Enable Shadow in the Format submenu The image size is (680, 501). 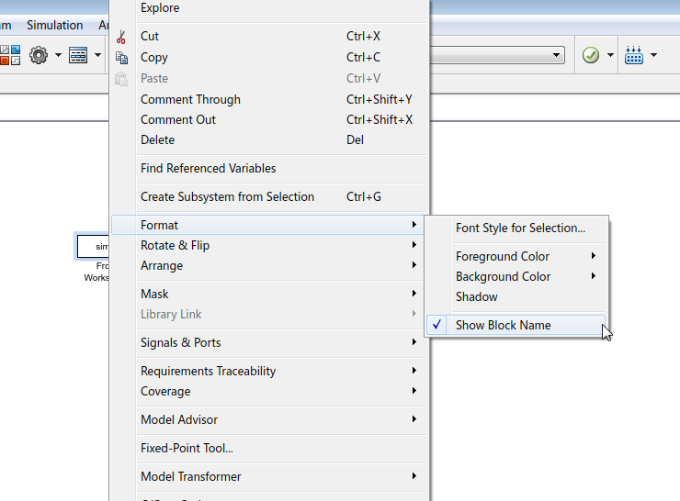477,296
